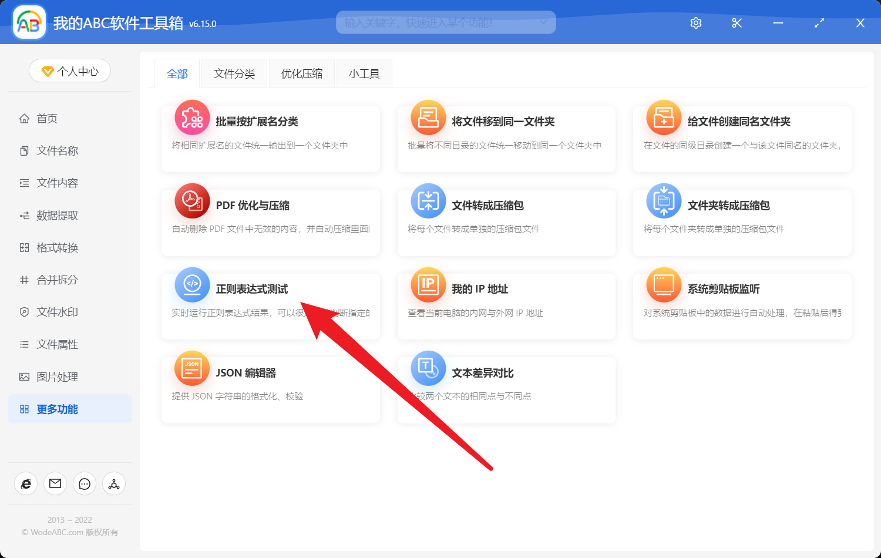Select the 系统剪贴板监听 icon
Image resolution: width=881 pixels, height=558 pixels.
pos(663,284)
